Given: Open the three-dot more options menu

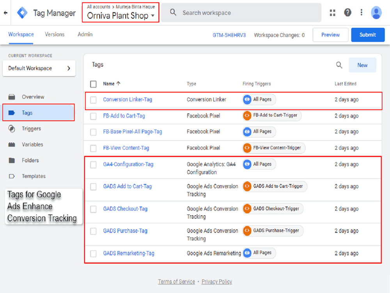Looking at the screenshot, I should (x=362, y=12).
